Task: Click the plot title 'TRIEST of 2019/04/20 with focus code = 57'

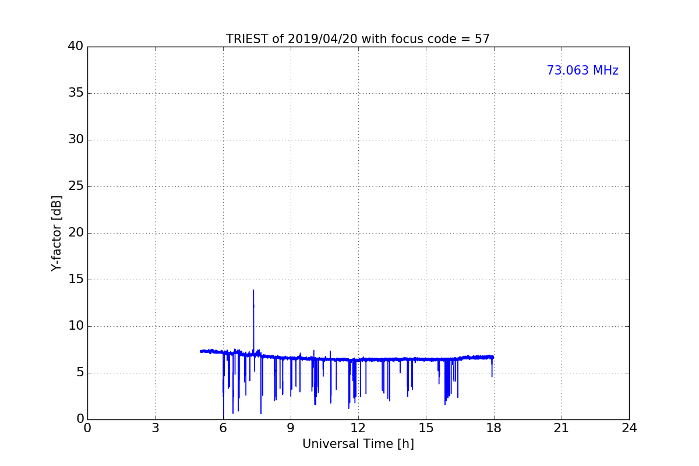Action: coord(358,39)
